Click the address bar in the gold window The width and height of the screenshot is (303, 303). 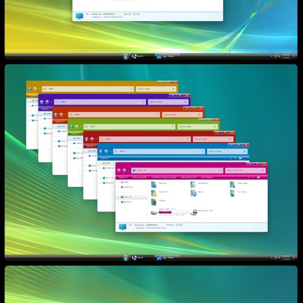point(88,89)
